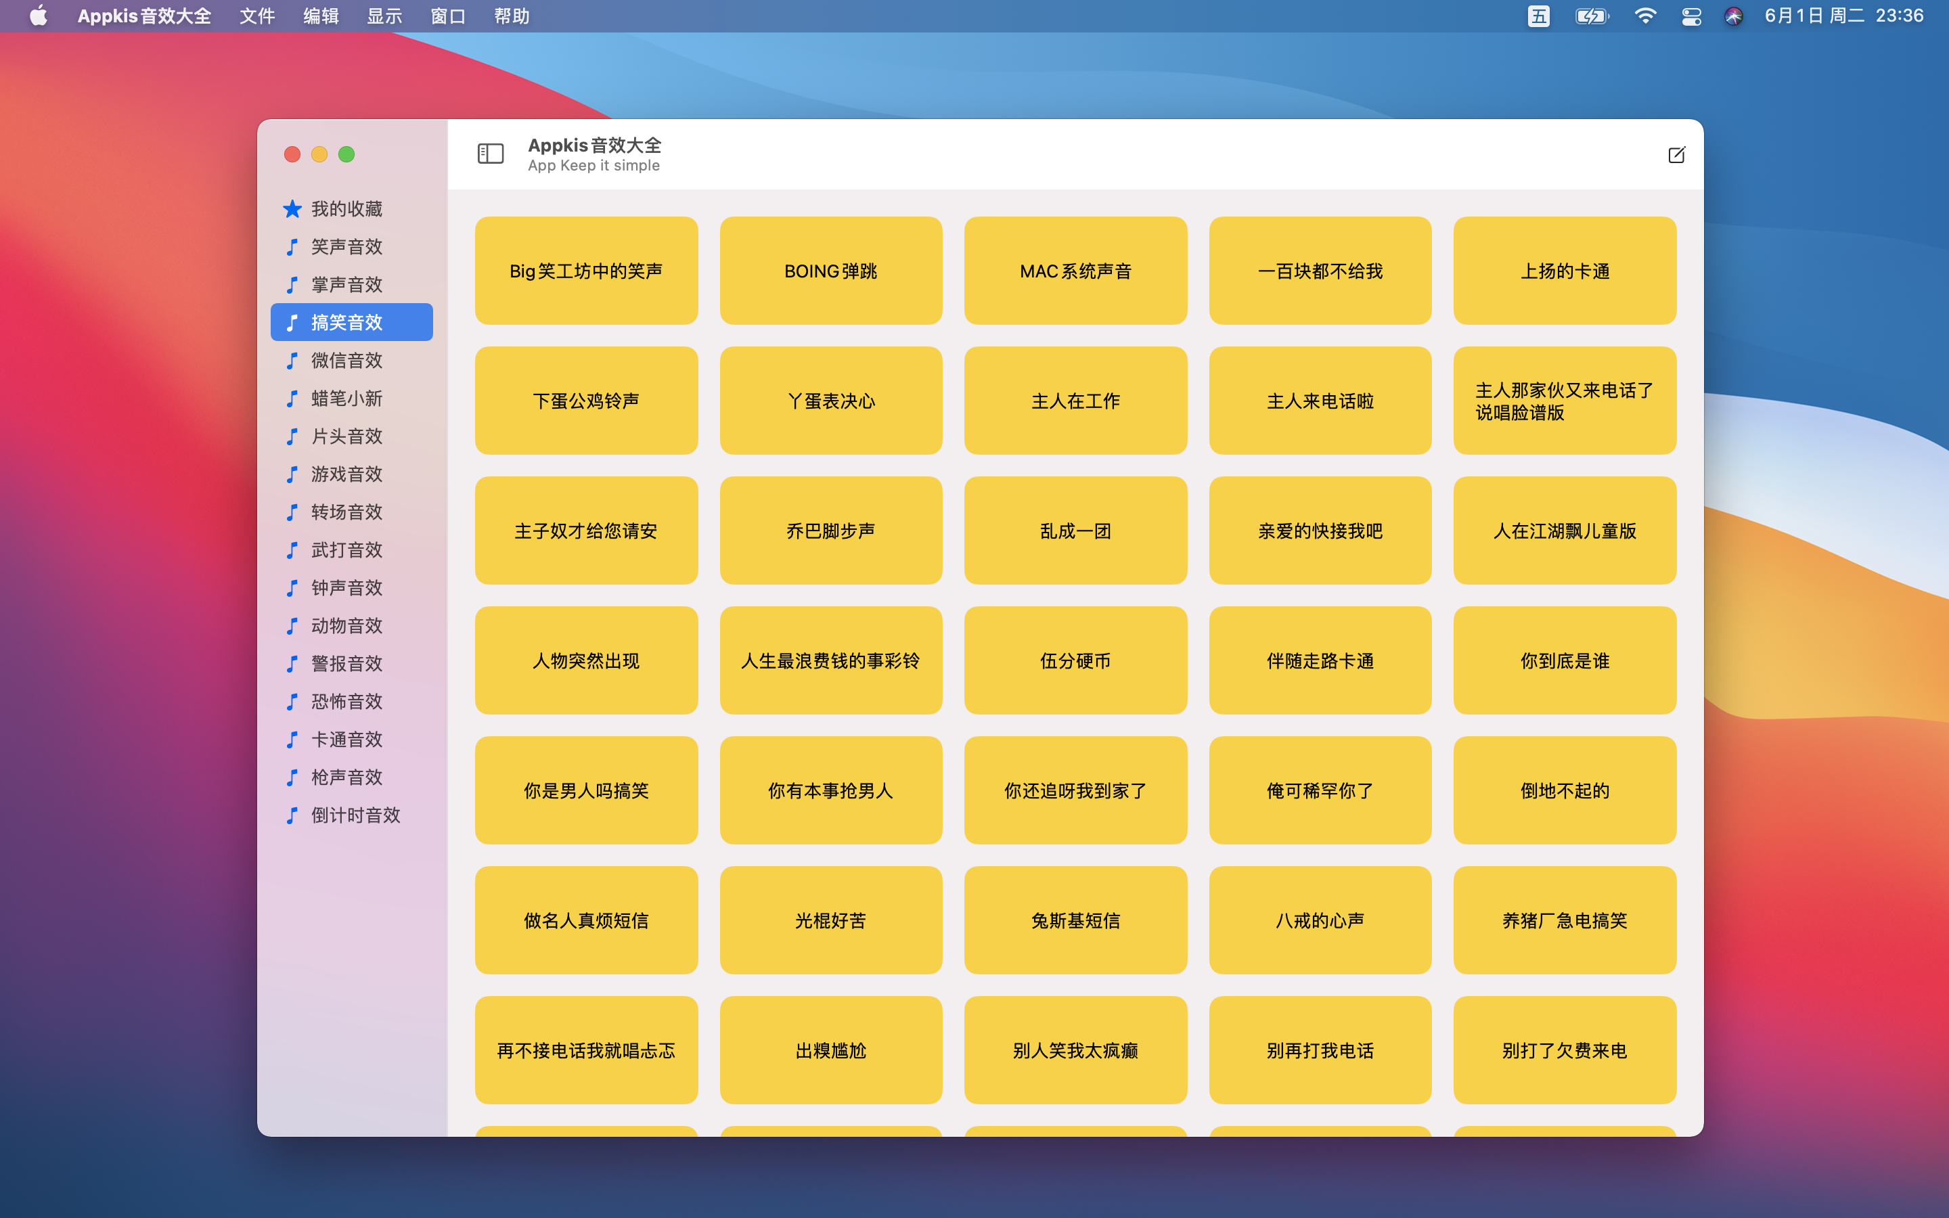Play 主人来电话啦 sound

tap(1320, 401)
